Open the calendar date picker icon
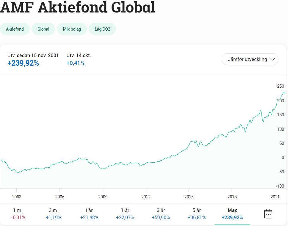Screen dimensions: 288x226 coord(268,214)
